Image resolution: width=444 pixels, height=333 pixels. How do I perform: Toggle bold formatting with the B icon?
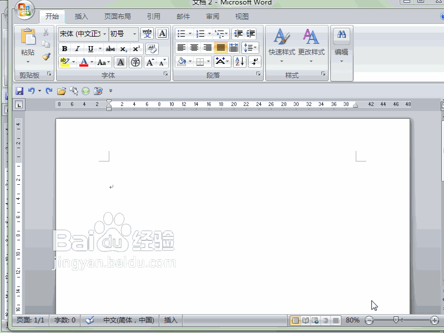(64, 49)
